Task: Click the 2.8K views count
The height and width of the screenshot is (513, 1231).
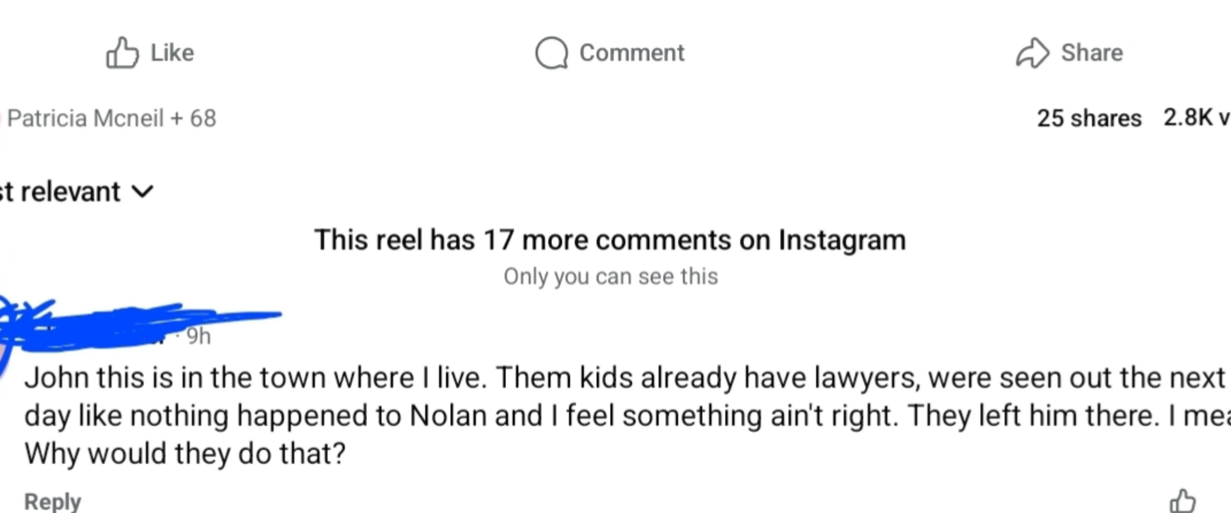Action: pos(1197,118)
